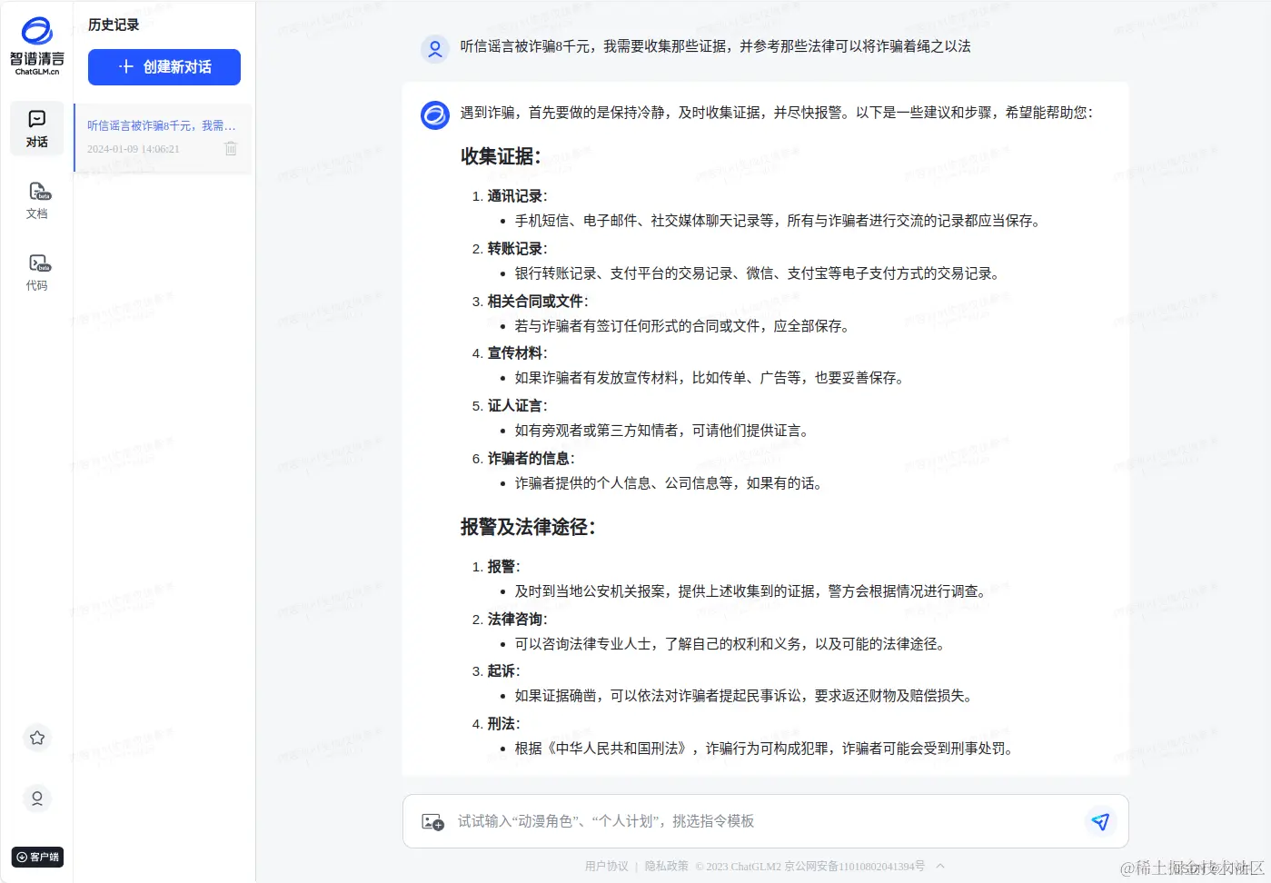Switch to the 对话 sidebar tab
Viewport: 1271px width, 883px height.
pos(36,128)
